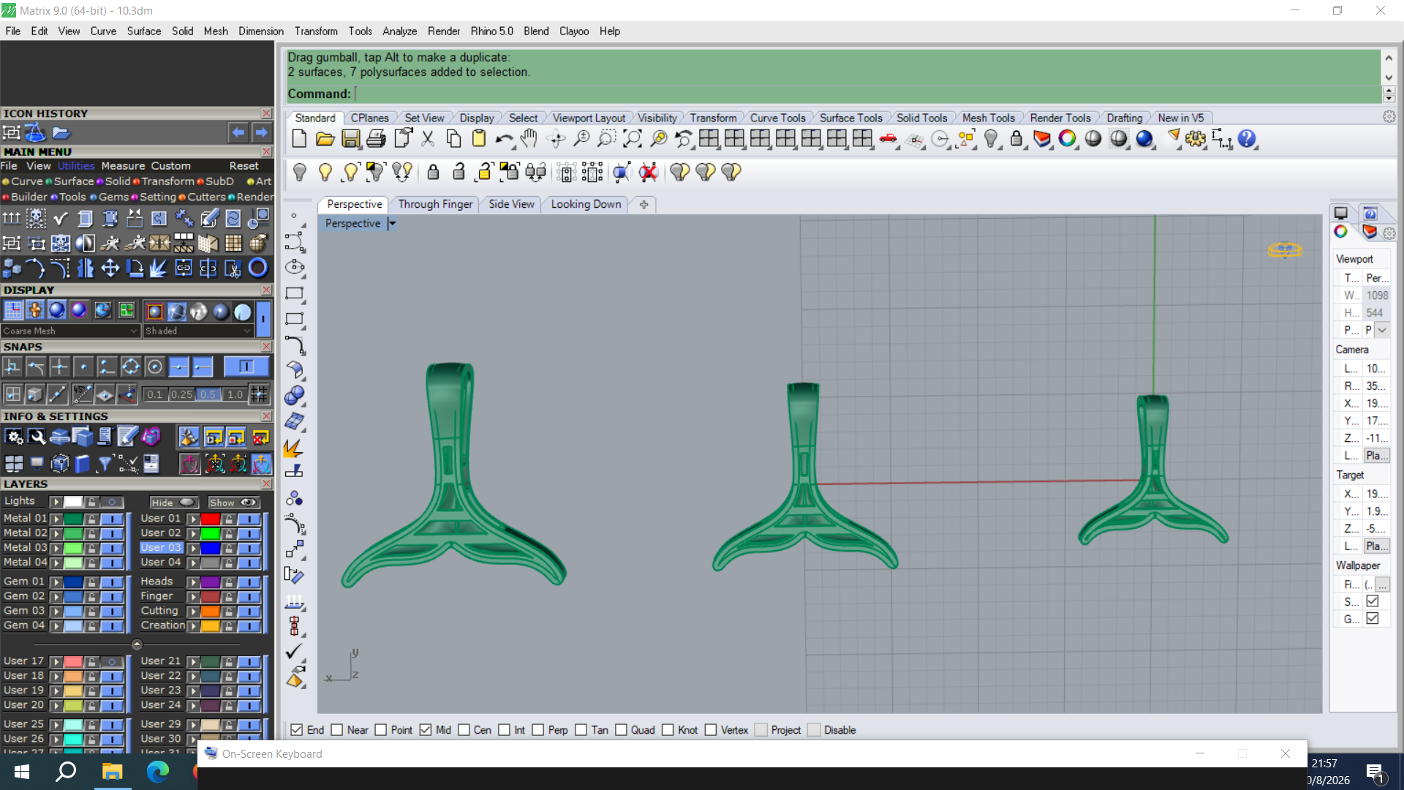Viewport: 1404px width, 790px height.
Task: Open the Surface menu
Action: 143,31
